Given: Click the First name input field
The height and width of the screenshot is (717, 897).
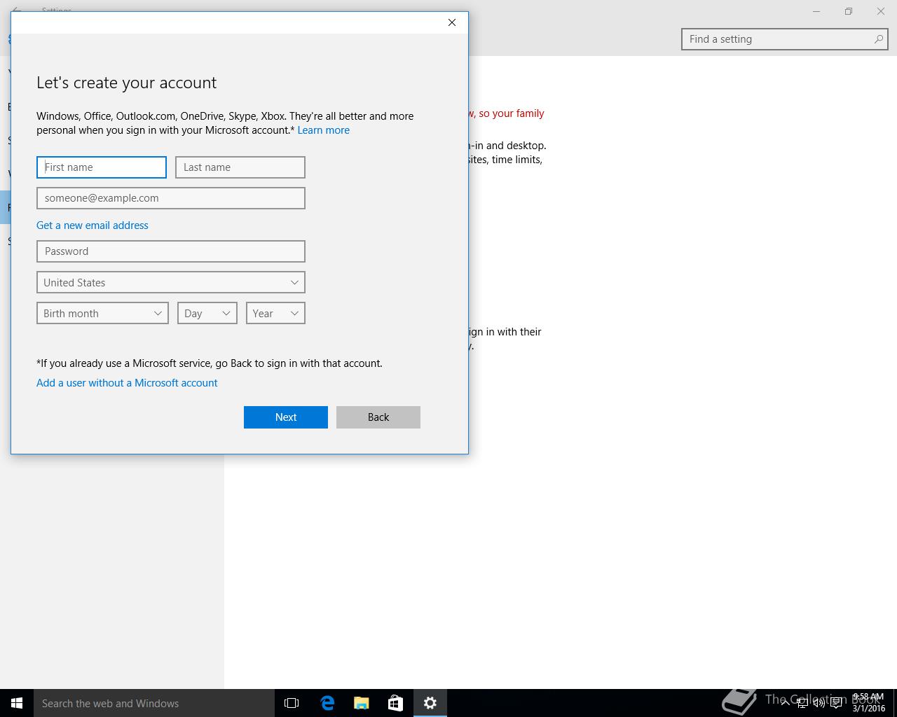Looking at the screenshot, I should pos(102,167).
